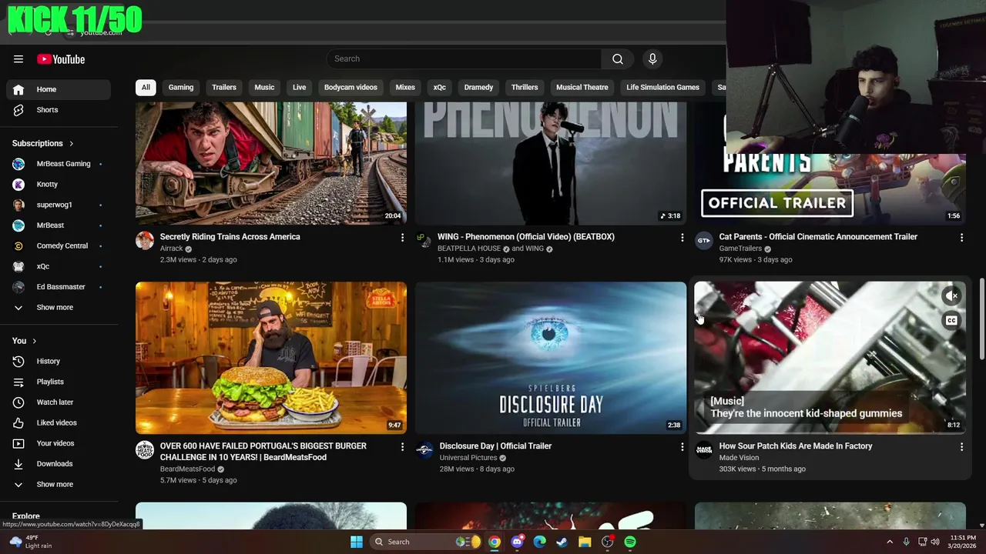Open Playlists from the sidebar

click(x=59, y=382)
